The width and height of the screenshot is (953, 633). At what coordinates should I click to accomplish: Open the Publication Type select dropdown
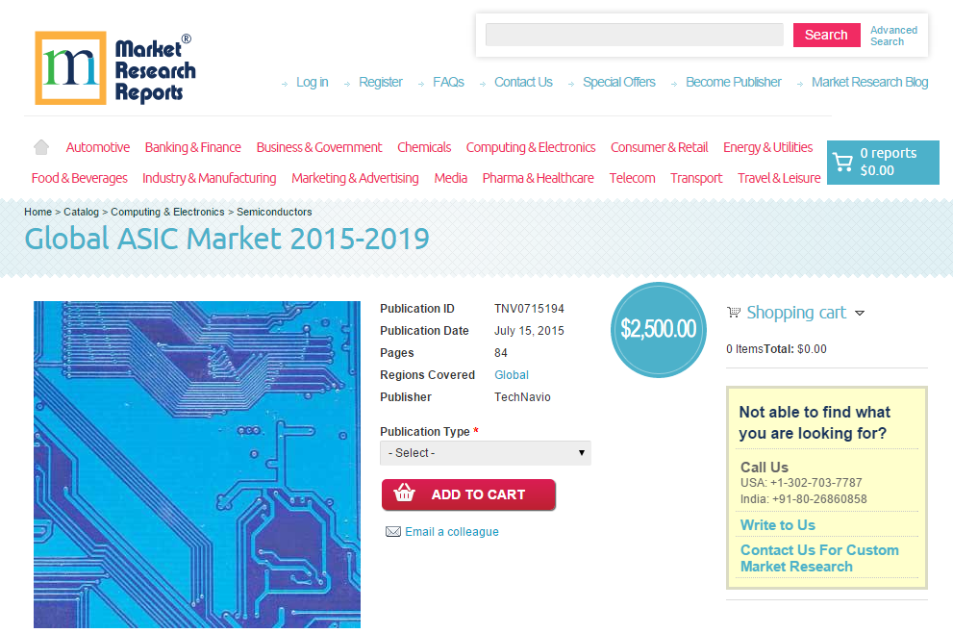485,452
